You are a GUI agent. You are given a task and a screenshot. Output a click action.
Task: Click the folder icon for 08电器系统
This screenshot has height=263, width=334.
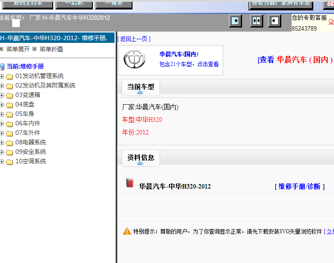tap(9, 143)
